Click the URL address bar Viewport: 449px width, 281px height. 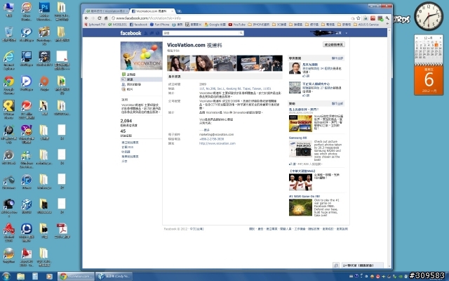coord(232,18)
